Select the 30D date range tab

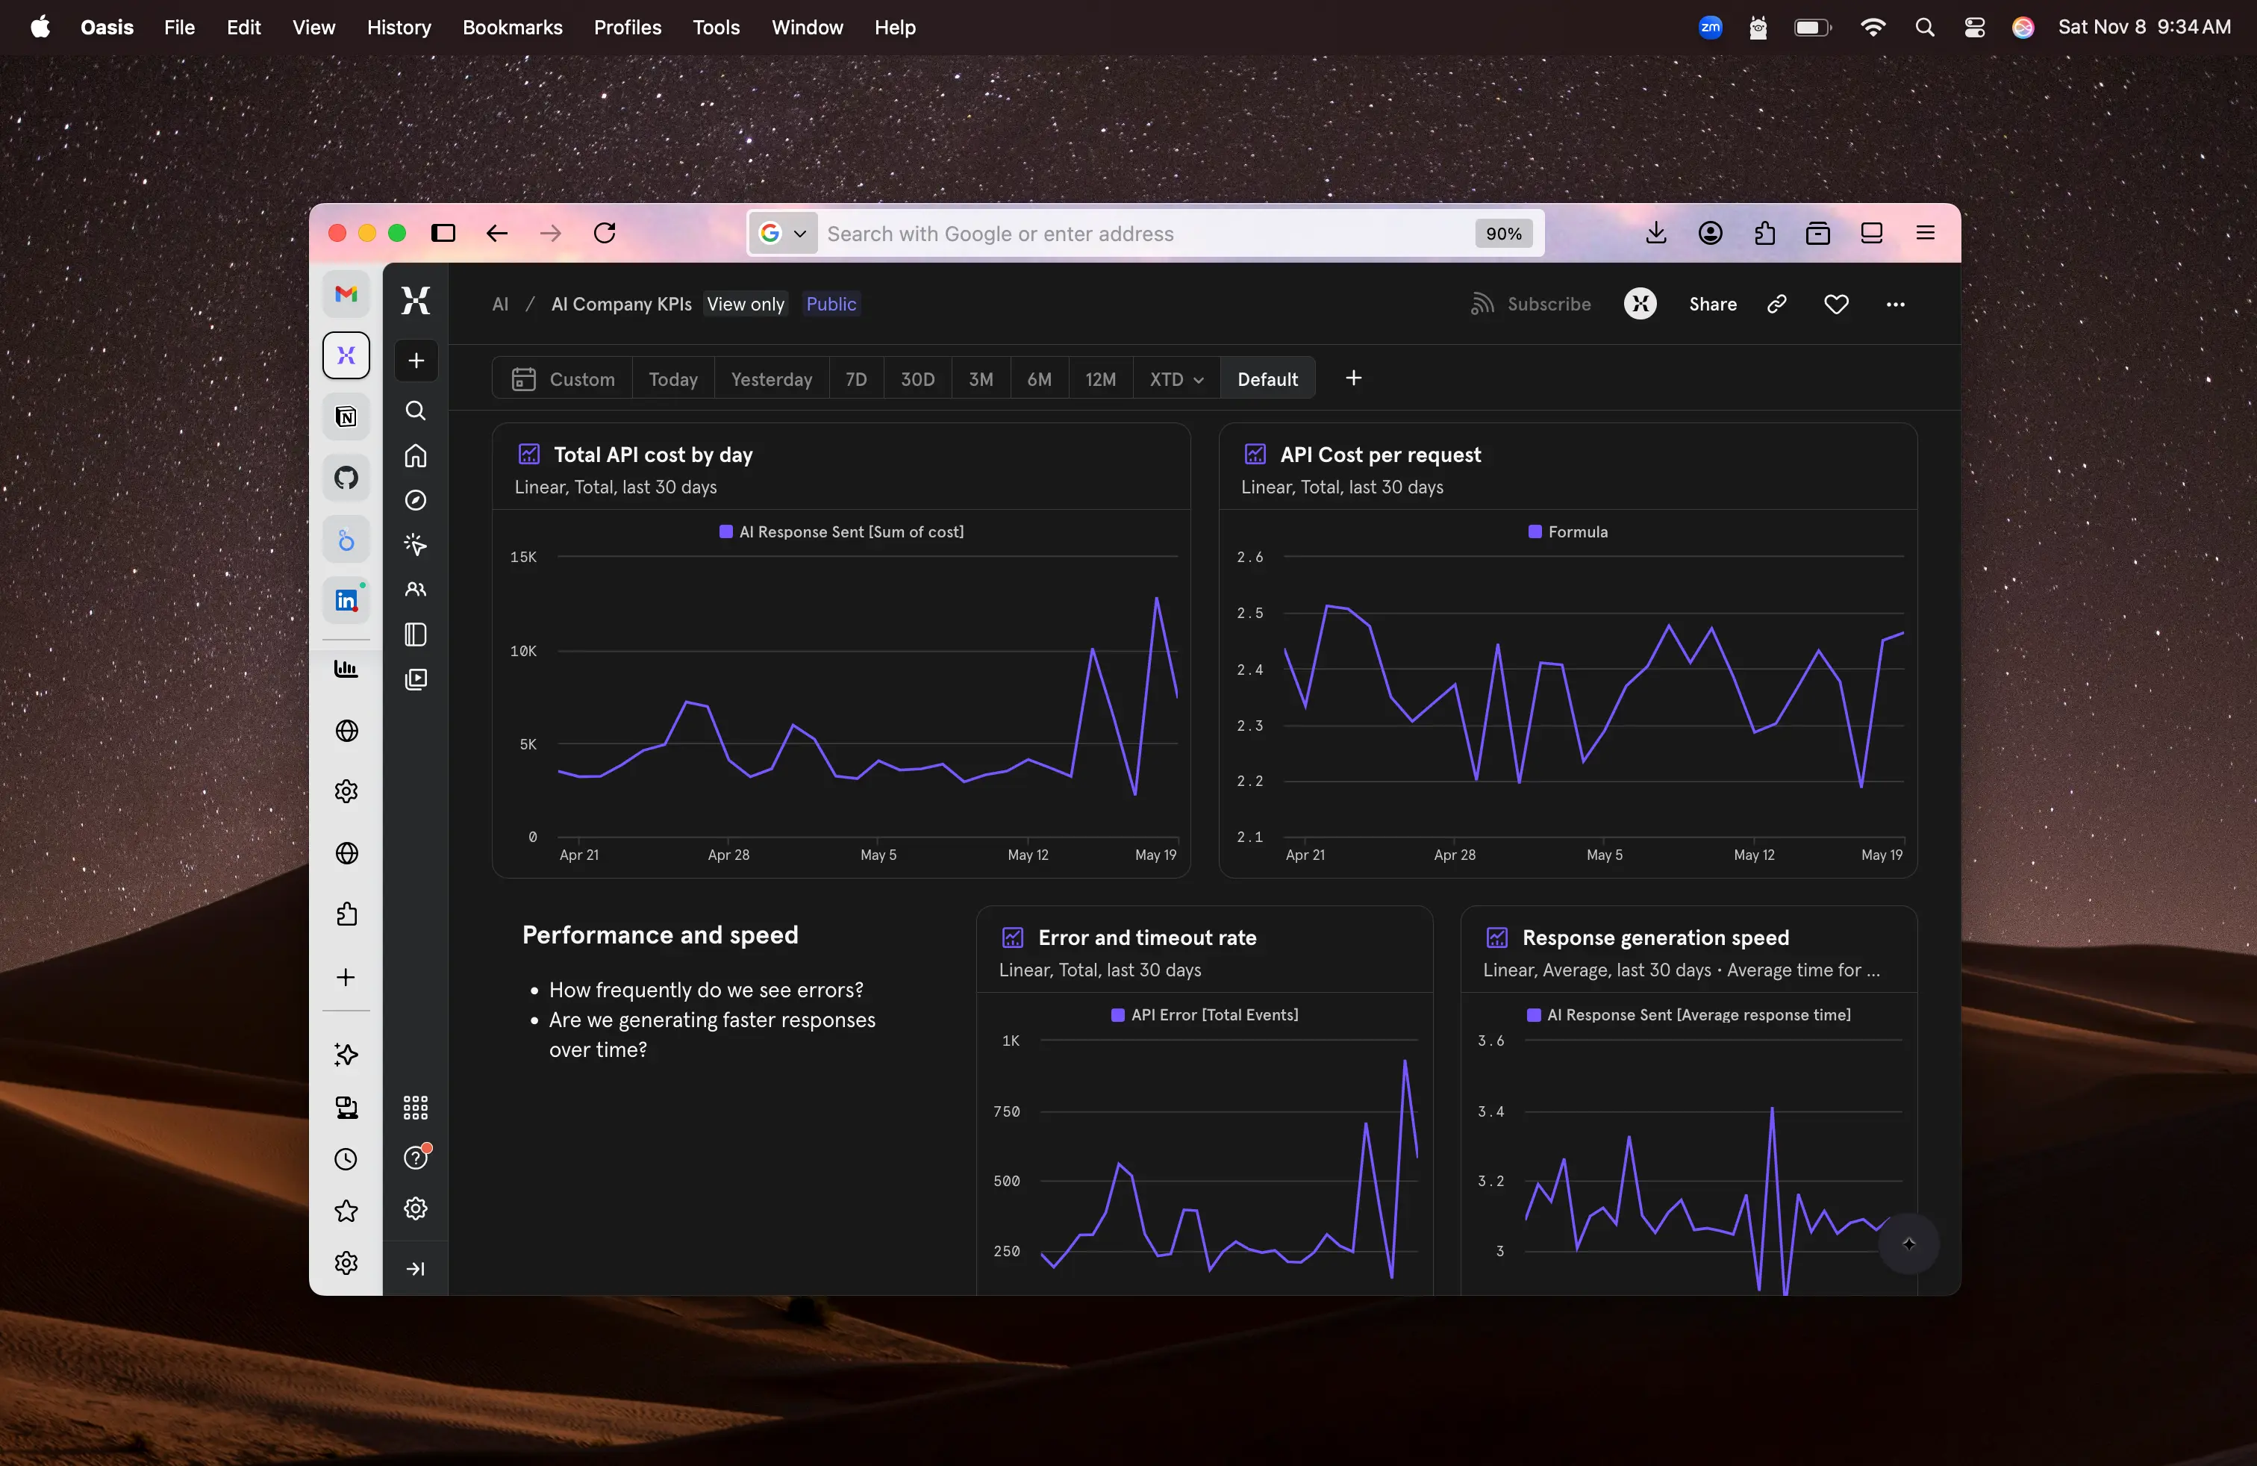917,379
